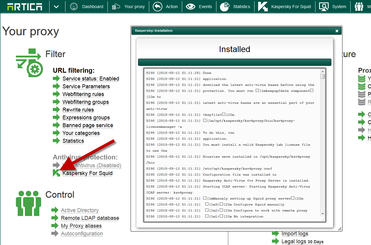Screen dimensions: 371x245
Task: Click the Kaspersky K logo in top bar
Action: tap(263, 7)
